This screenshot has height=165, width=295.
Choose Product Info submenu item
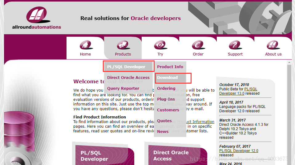(x=170, y=67)
